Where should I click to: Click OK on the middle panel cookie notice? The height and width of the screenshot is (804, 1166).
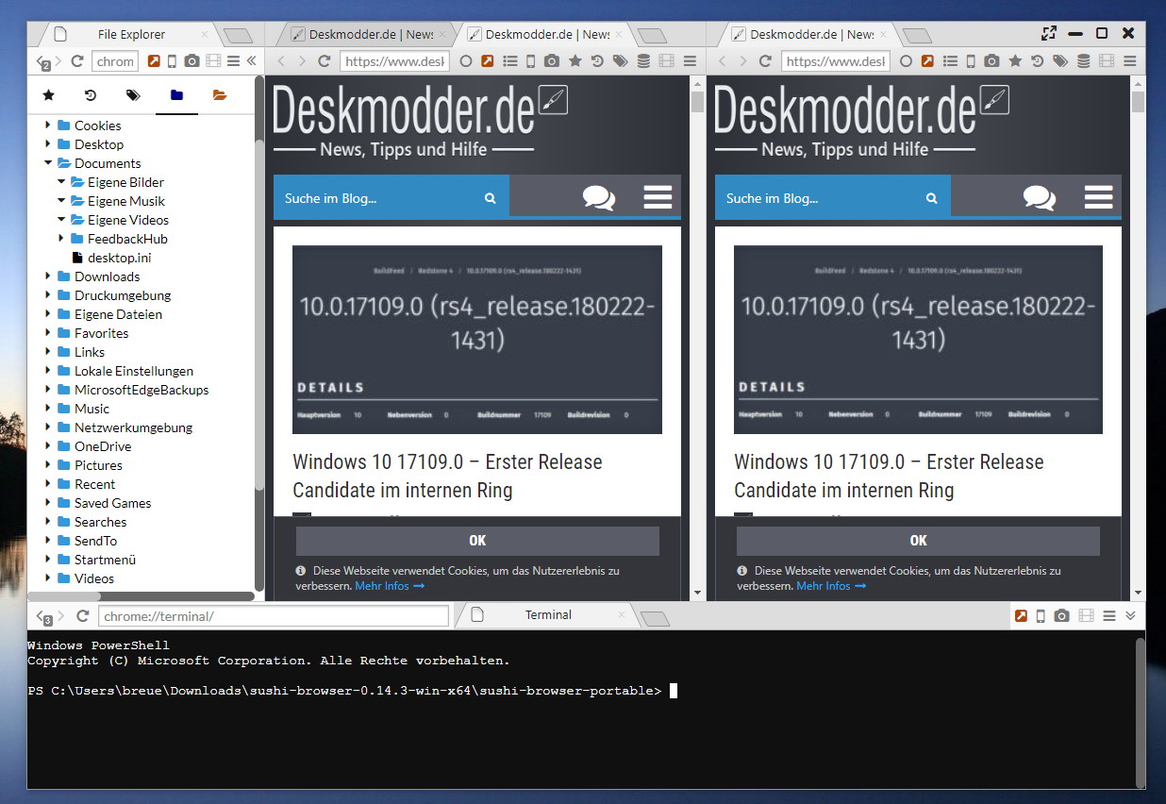pyautogui.click(x=477, y=541)
